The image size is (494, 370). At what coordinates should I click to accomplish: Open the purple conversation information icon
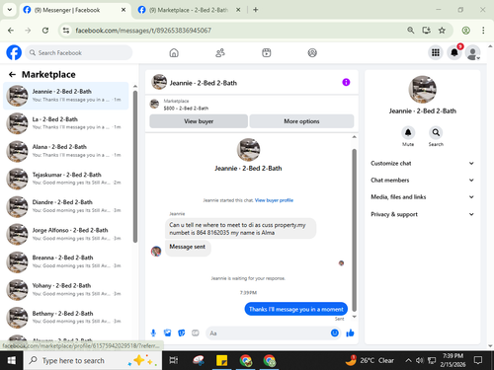click(x=346, y=82)
